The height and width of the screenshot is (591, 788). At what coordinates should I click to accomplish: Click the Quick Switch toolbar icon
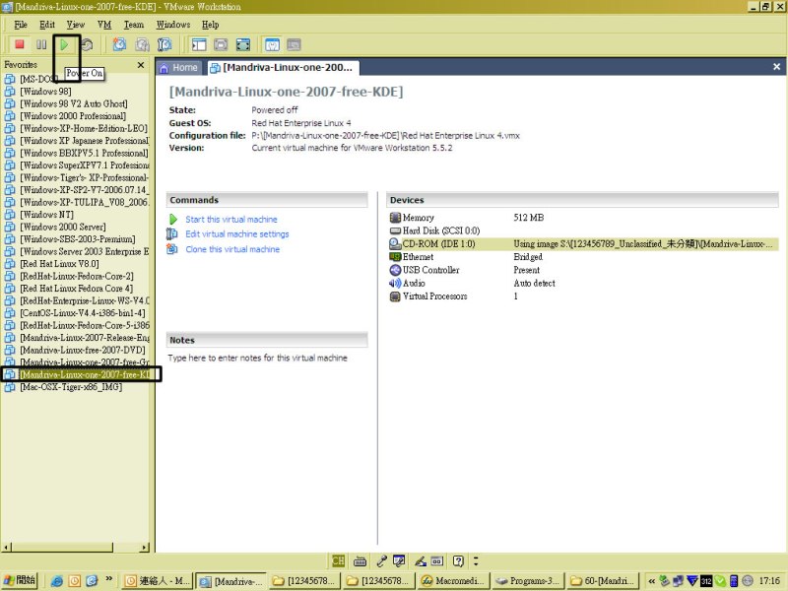[x=221, y=44]
